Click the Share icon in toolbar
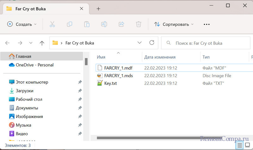This screenshot has width=253, height=150. coord(121,24)
